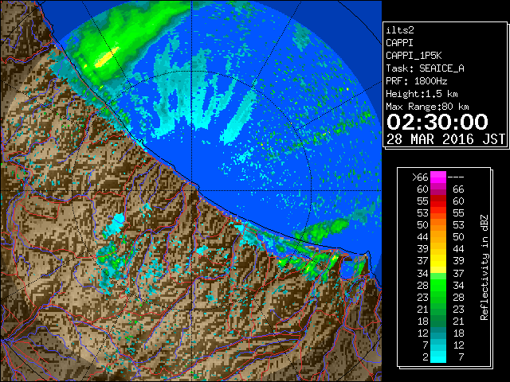Click the 'CAPPI_1P5K' product name text
Image resolution: width=510 pixels, height=382 pixels.
pos(414,56)
